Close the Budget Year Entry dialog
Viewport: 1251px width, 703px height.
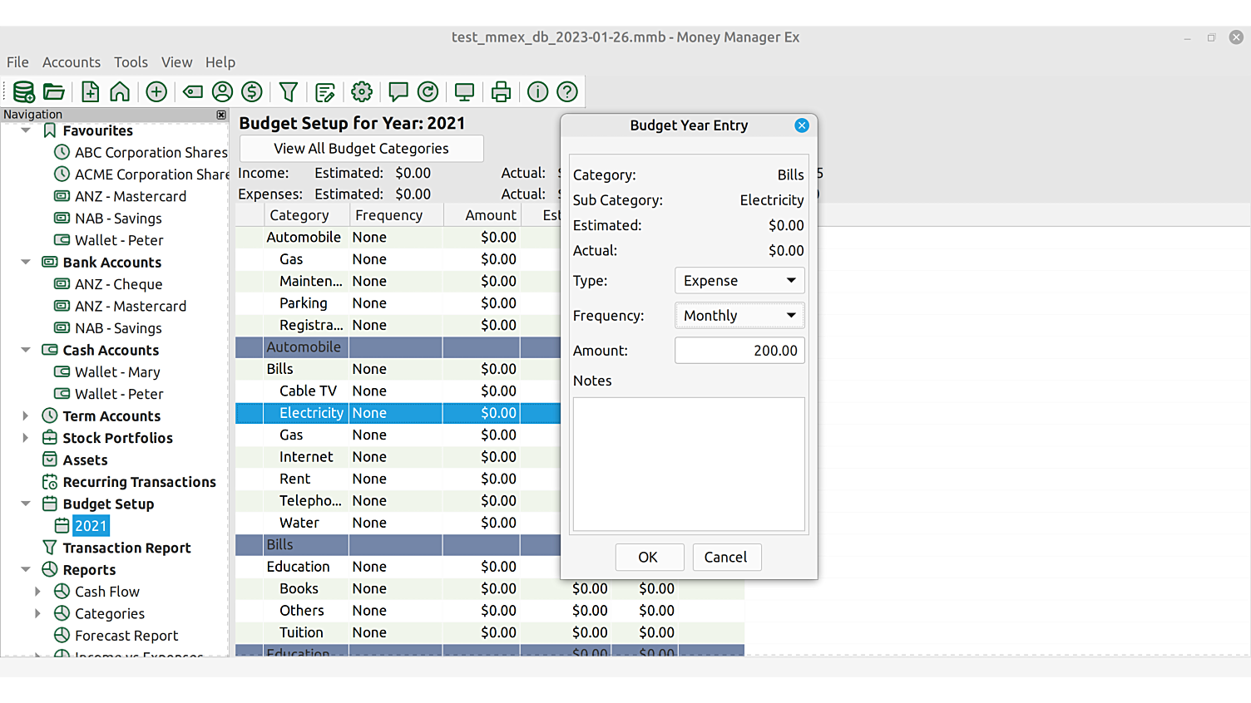pos(802,125)
